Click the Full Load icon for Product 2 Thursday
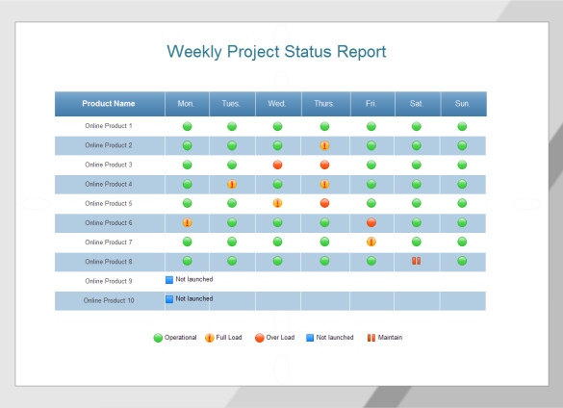563x408 pixels. [x=324, y=145]
